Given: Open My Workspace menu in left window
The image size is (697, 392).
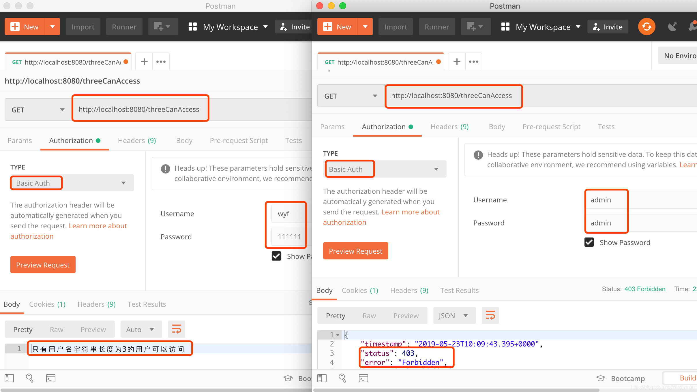Looking at the screenshot, I should [228, 27].
